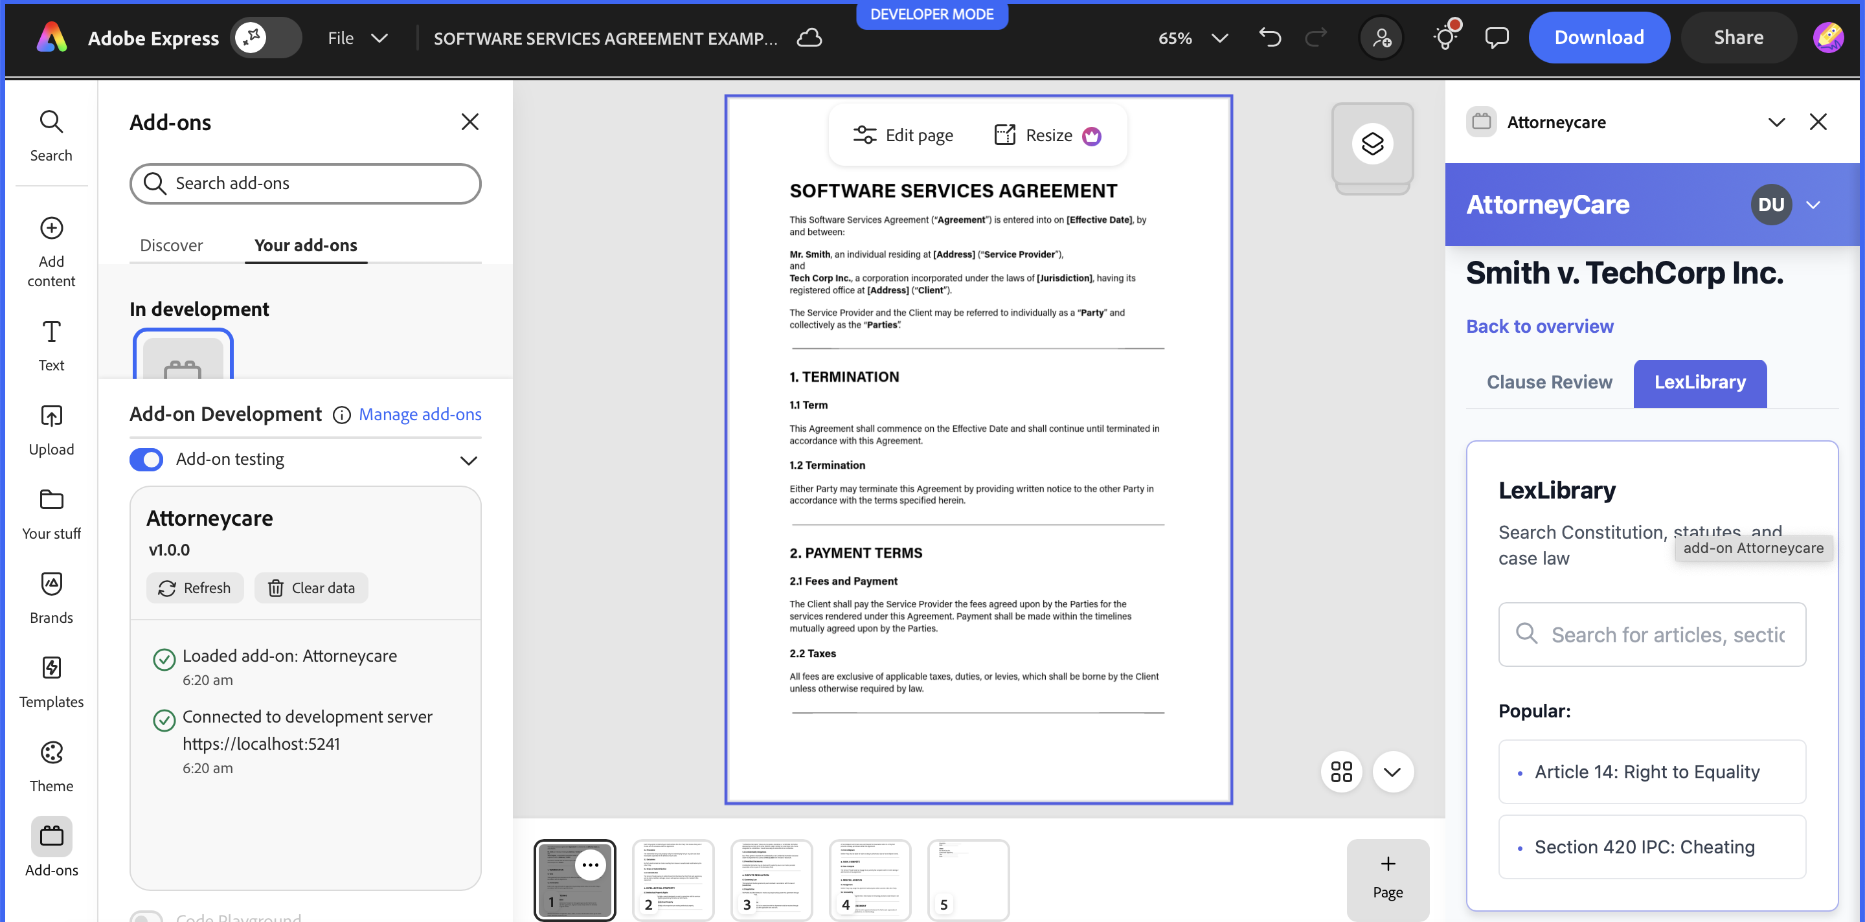Click the grid view icon
The height and width of the screenshot is (922, 1865).
coord(1341,772)
